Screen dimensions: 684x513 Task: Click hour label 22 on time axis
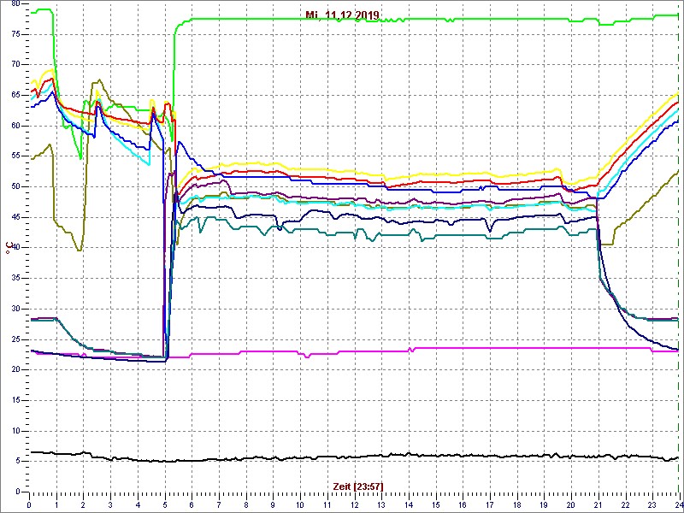point(625,504)
